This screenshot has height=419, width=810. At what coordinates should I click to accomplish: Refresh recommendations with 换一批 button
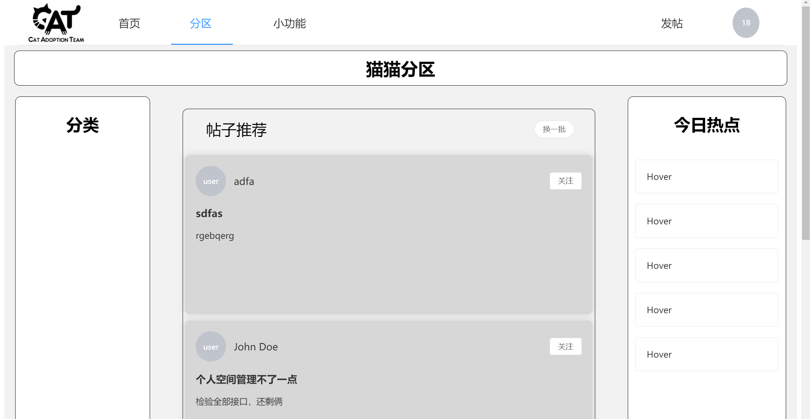(554, 129)
